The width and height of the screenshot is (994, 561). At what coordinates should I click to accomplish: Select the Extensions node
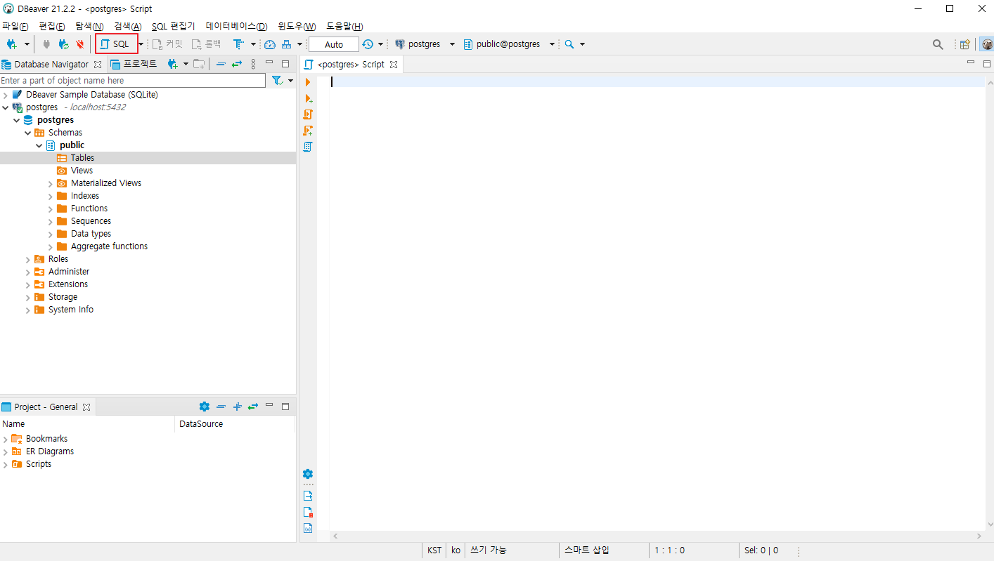point(67,284)
